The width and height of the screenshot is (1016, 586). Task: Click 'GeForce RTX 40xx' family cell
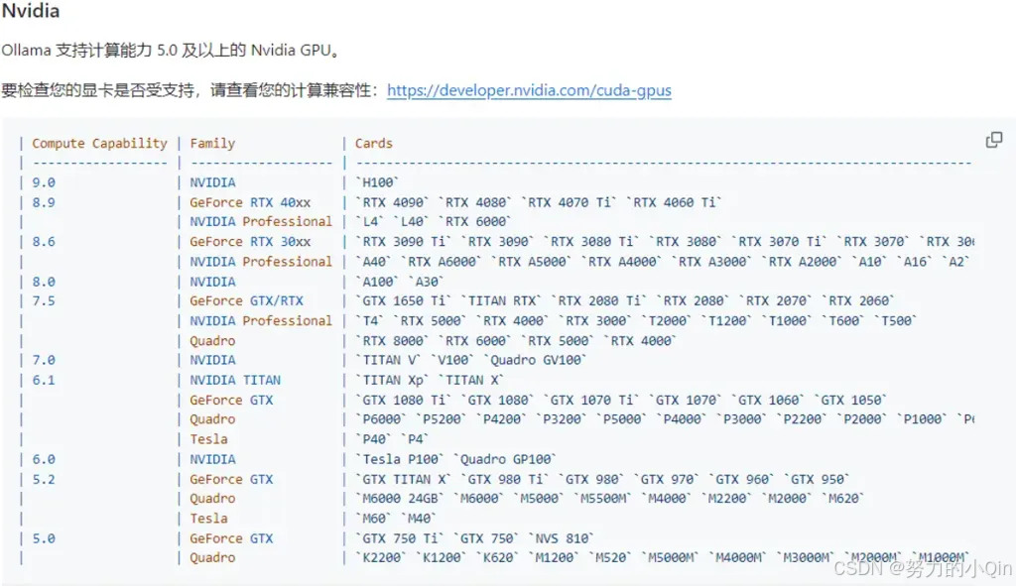click(x=250, y=202)
